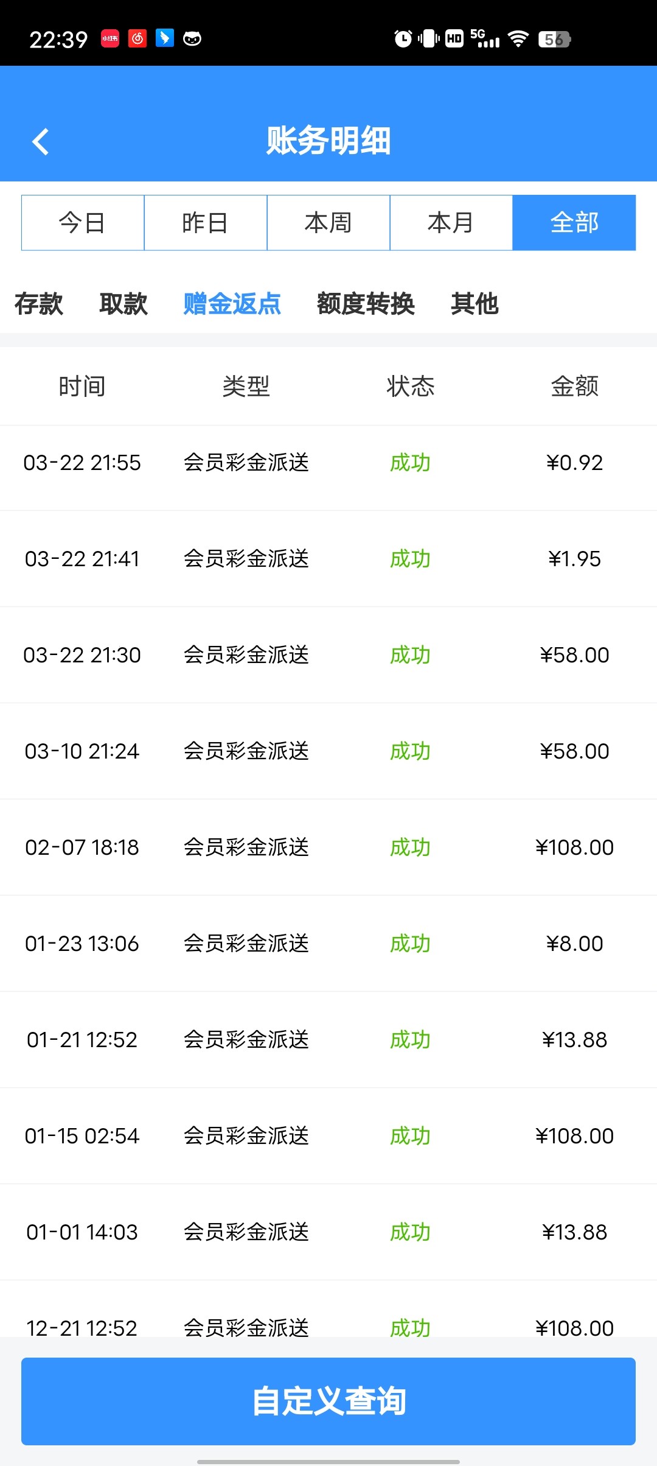This screenshot has width=657, height=1466.
Task: Tap the battery level indicator
Action: pos(554,39)
